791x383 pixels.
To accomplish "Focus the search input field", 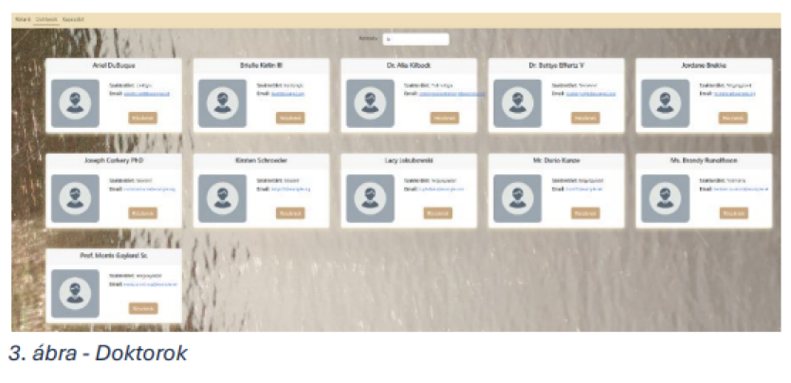I will coord(415,39).
